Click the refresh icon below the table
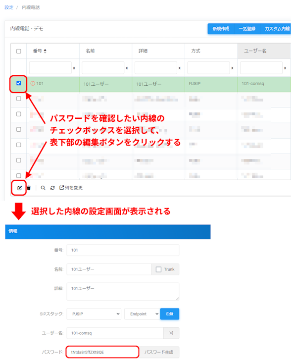 [52, 188]
